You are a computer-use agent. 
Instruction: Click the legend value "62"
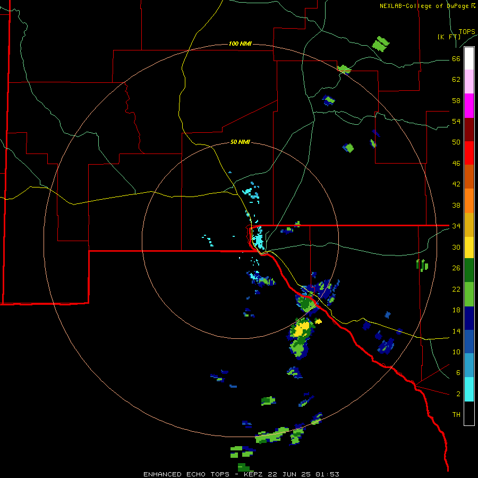pos(456,80)
